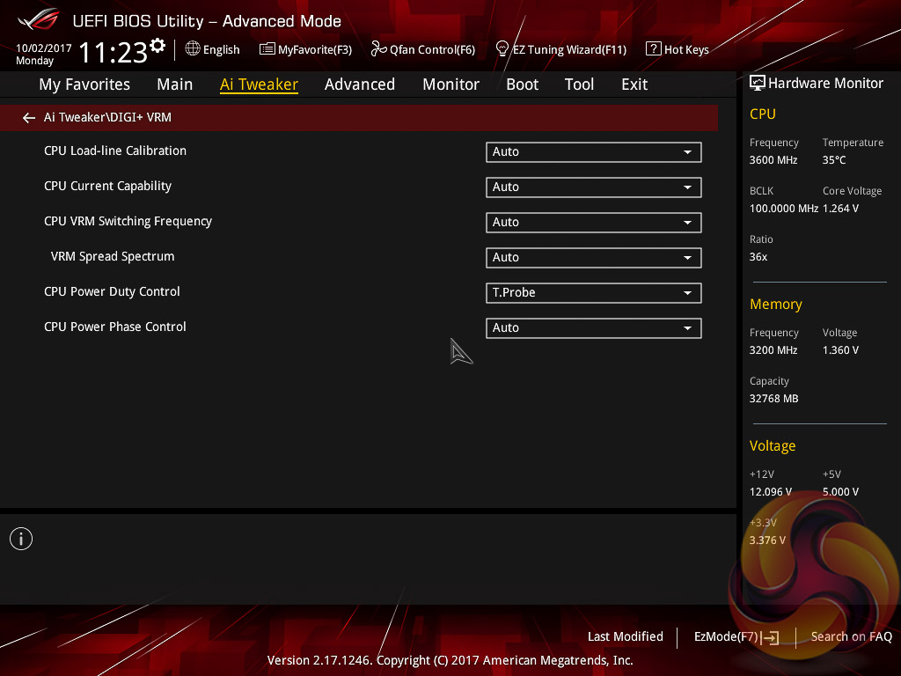This screenshot has width=901, height=676.
Task: Open CPU VRM Switching Frequency dropdown
Action: tap(594, 223)
